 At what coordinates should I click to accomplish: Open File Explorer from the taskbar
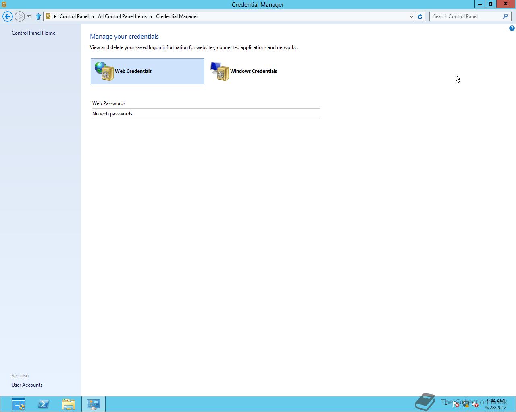(69, 404)
